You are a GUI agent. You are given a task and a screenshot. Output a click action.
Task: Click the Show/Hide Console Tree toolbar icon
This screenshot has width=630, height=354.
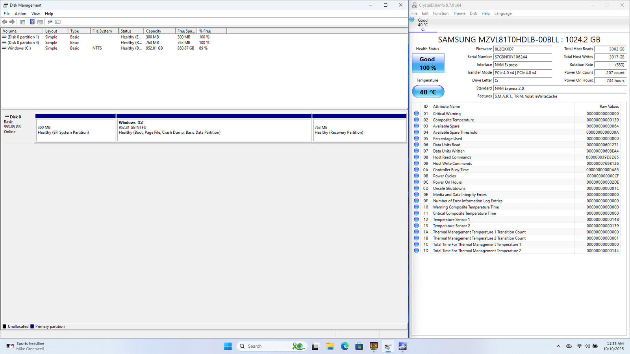tap(22, 22)
